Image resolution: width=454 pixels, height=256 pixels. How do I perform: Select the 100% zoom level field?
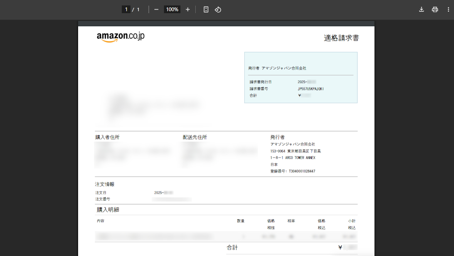[x=172, y=10]
